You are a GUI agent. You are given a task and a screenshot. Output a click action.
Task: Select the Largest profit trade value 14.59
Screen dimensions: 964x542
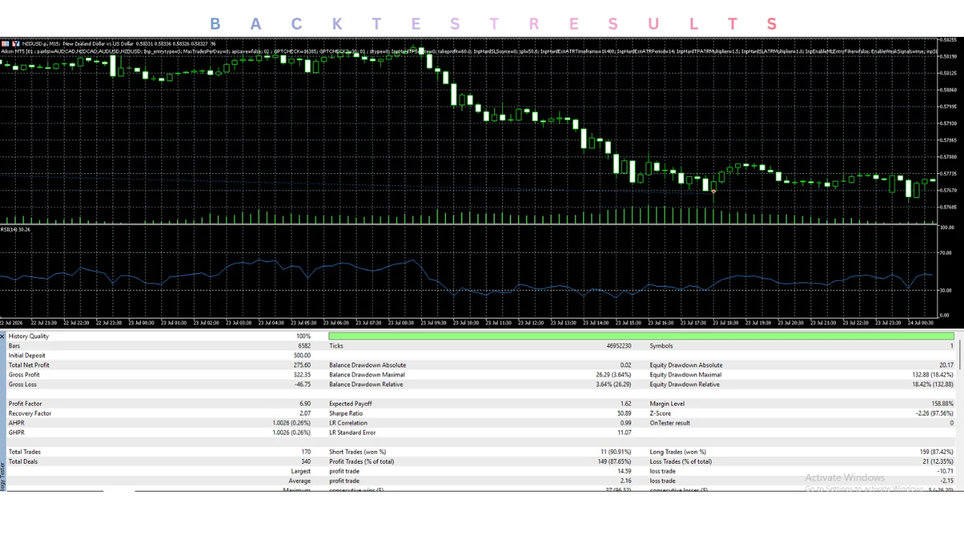tap(624, 471)
